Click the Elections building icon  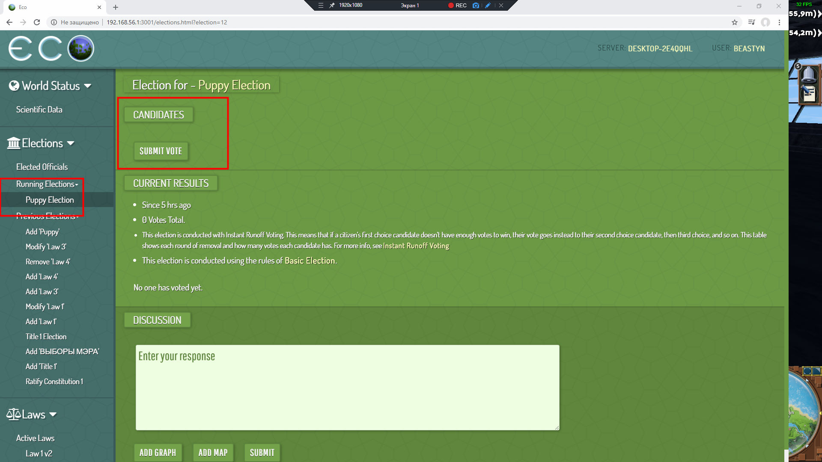14,143
